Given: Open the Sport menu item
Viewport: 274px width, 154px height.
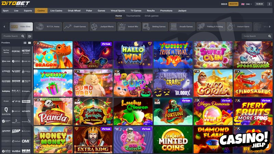Looking at the screenshot, I should tap(5, 11).
